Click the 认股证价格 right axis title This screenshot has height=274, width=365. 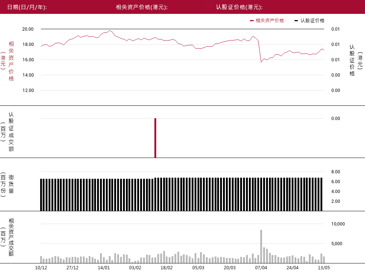[352, 61]
